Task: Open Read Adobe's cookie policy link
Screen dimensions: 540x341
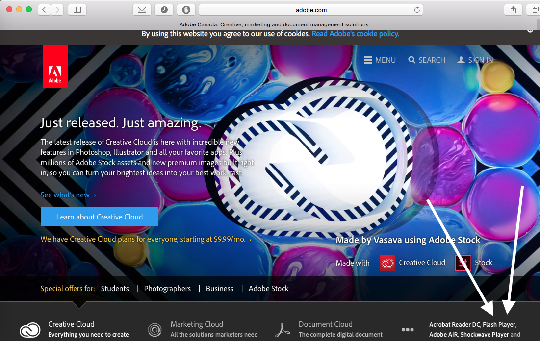Action: (356, 34)
